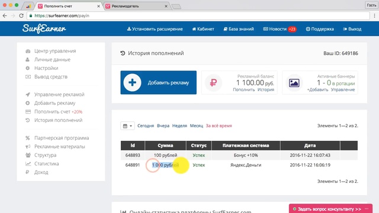Click the dashboard icon beside Центр управления
Screen dimensions: 379x213
tap(28, 51)
